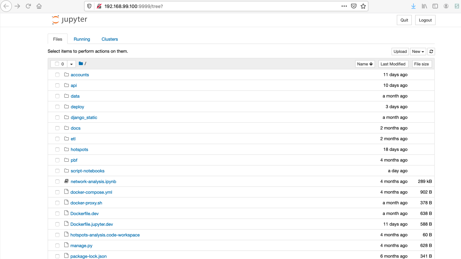Click the folder icon next to hotspots
Screen dimensions: 461x259
pos(66,149)
